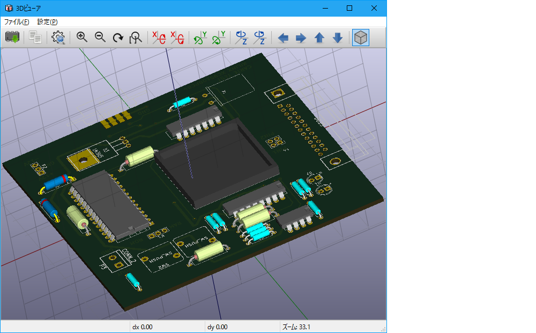This screenshot has height=333, width=536.
Task: Open the ファイル(F) menu
Action: (x=17, y=22)
